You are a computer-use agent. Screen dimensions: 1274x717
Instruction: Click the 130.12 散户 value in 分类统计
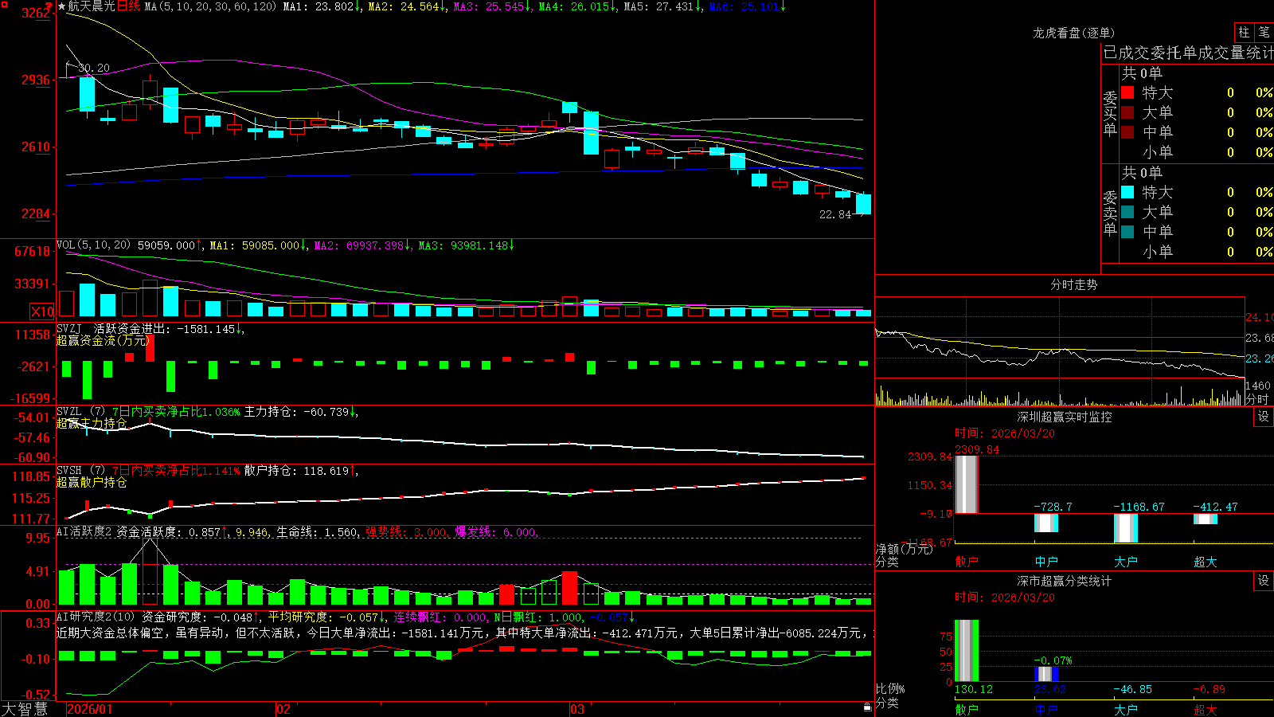tap(974, 689)
